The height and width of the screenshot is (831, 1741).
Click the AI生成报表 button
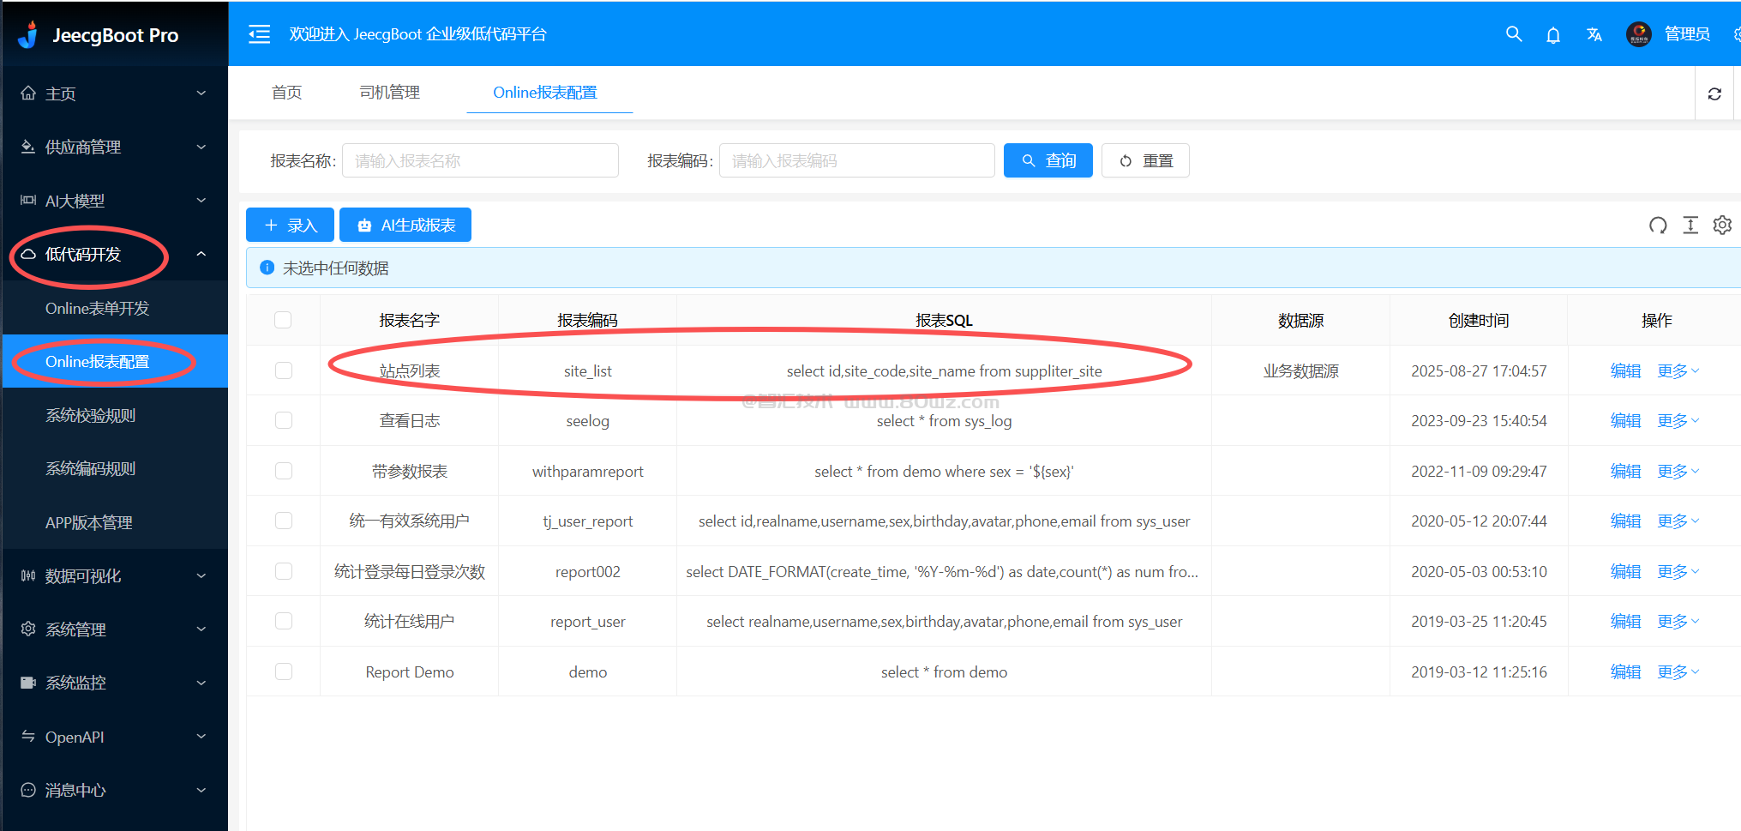point(405,225)
